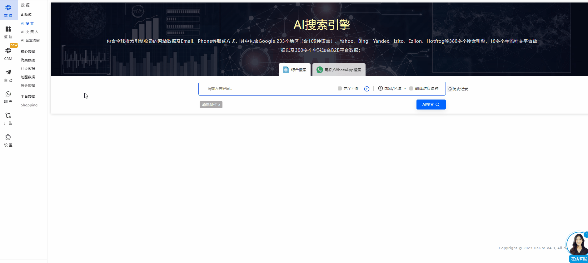Open the 设置 puzzle icon
This screenshot has height=263, width=588.
tap(8, 137)
